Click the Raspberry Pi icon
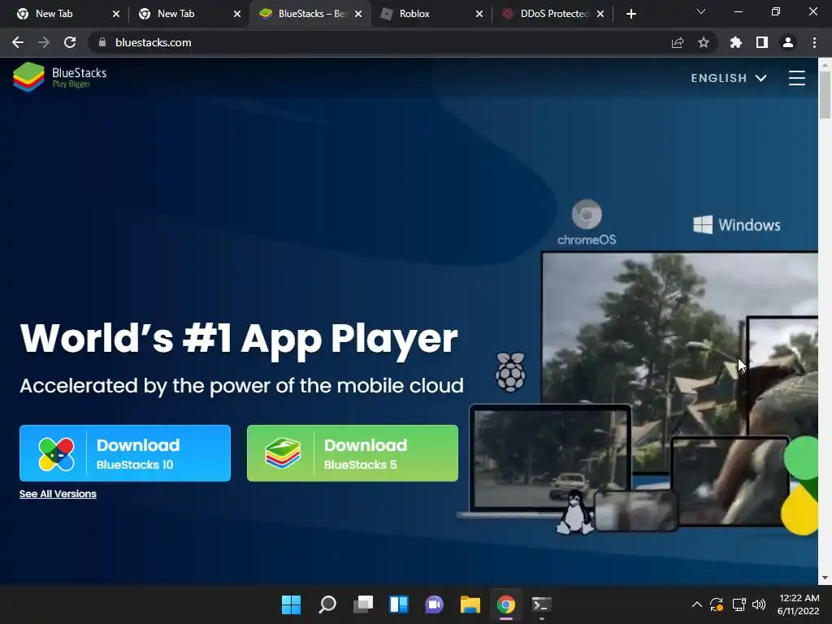The image size is (832, 624). pos(510,372)
